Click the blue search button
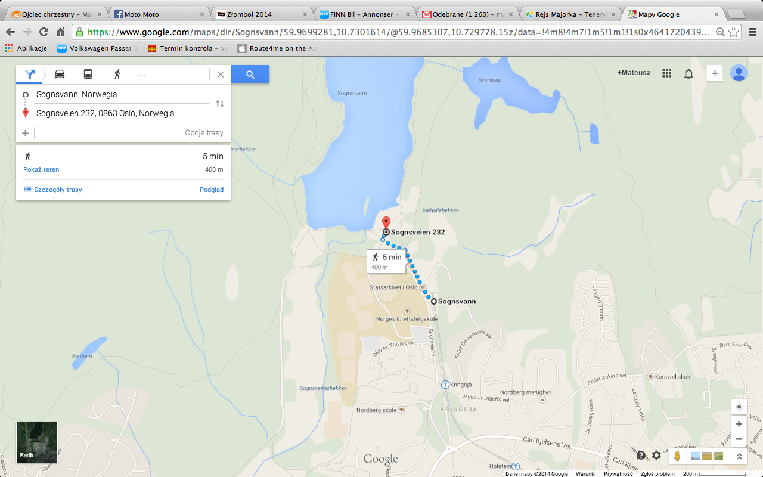This screenshot has height=477, width=763. (250, 75)
